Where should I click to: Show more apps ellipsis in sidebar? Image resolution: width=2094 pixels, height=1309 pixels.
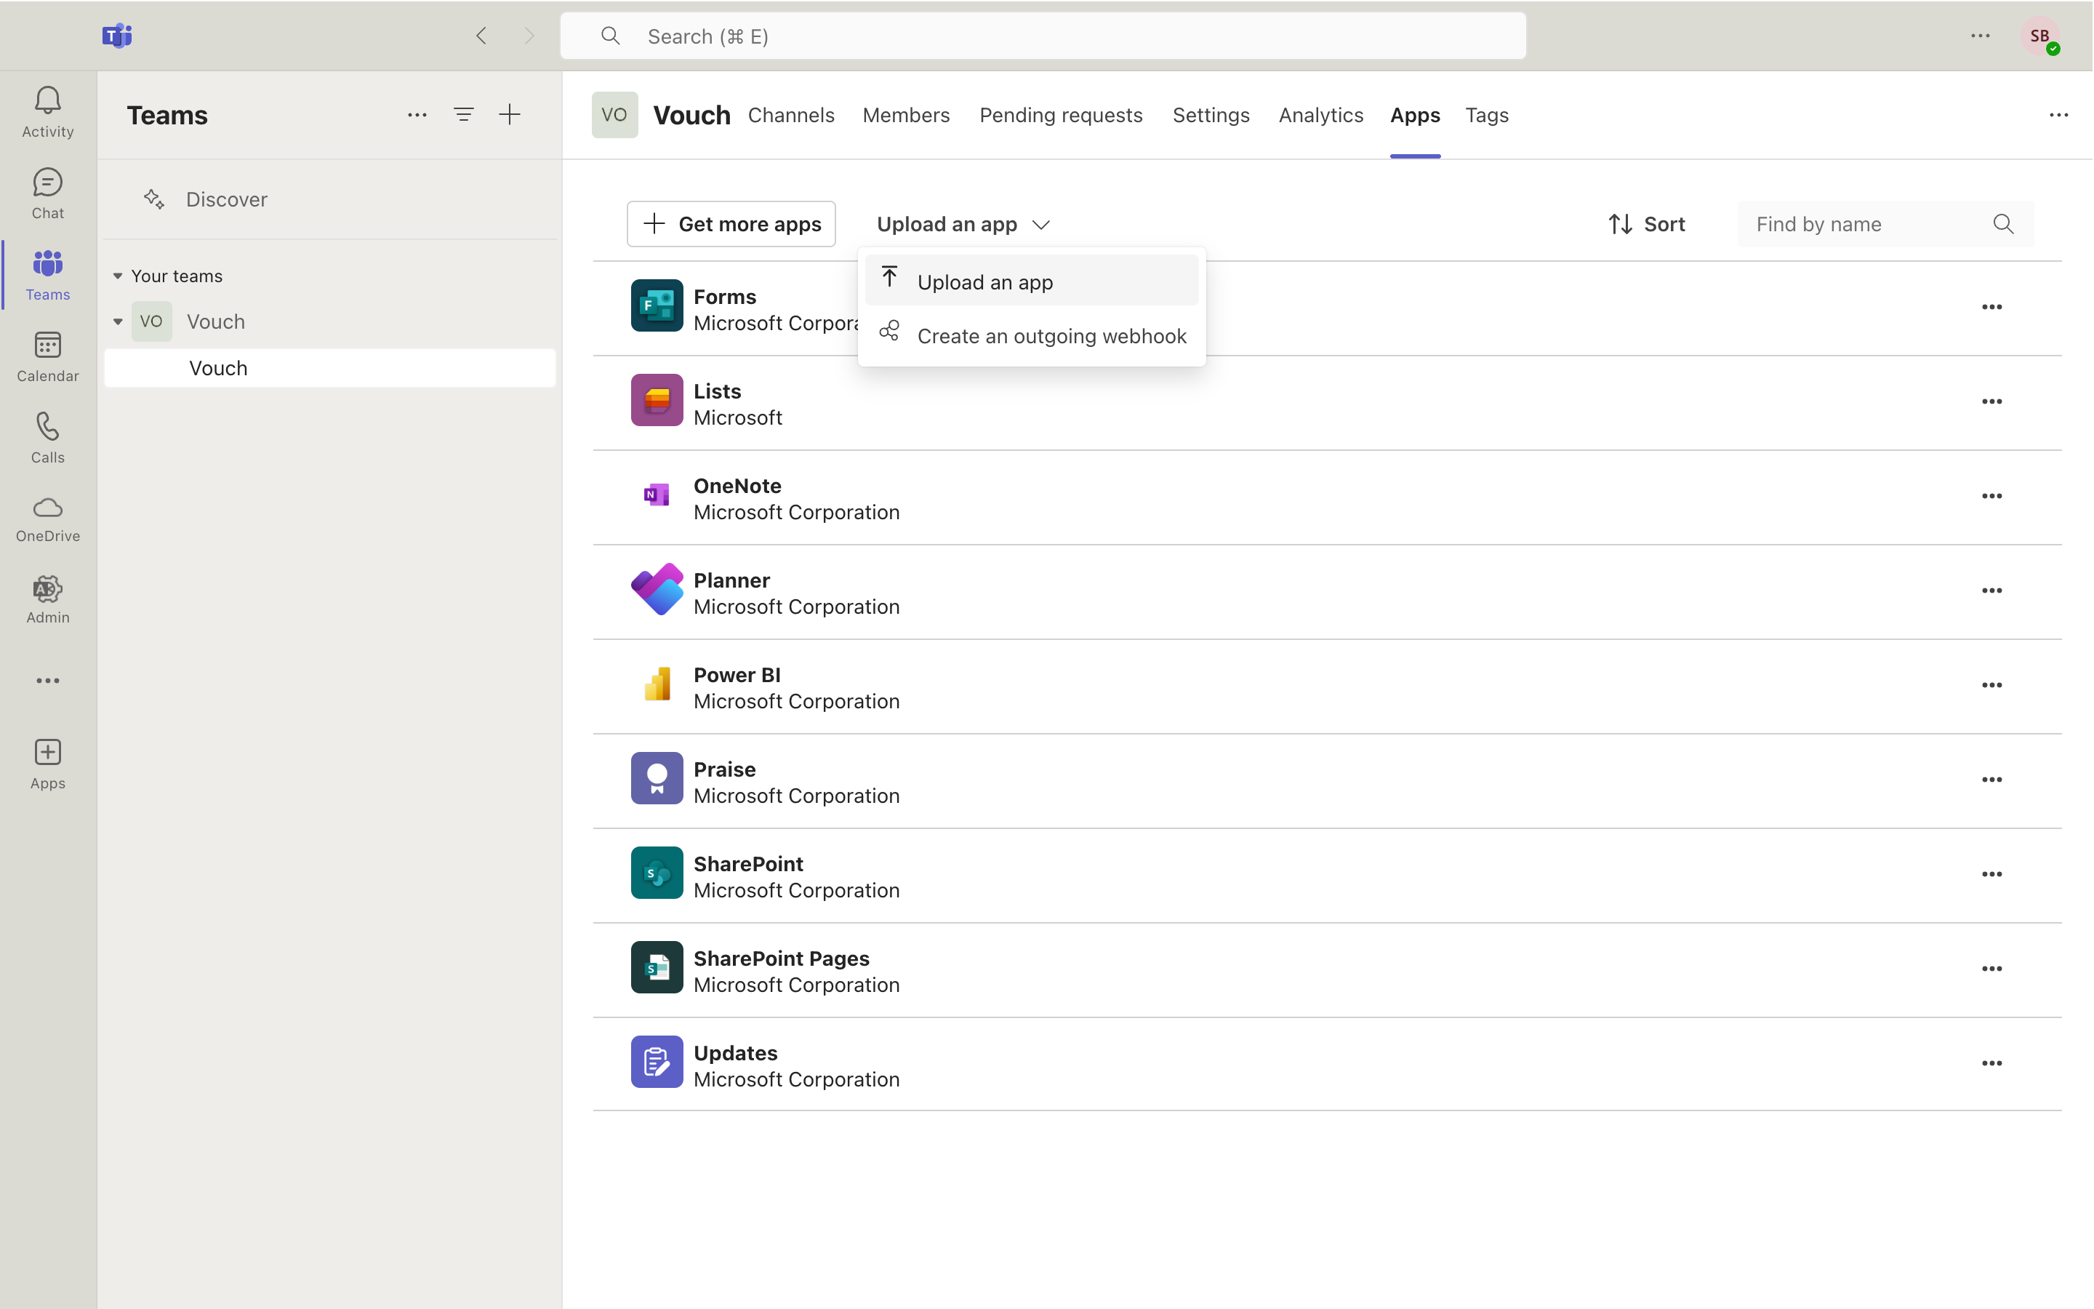point(47,681)
